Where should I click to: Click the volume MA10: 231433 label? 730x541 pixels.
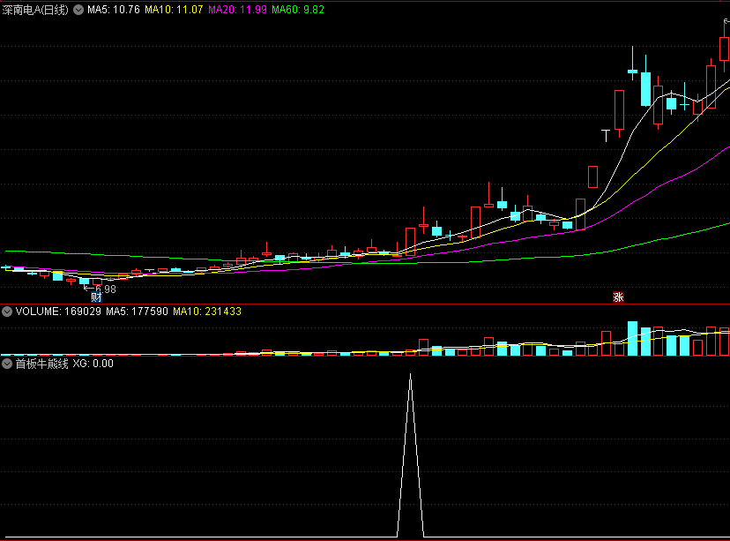click(207, 312)
